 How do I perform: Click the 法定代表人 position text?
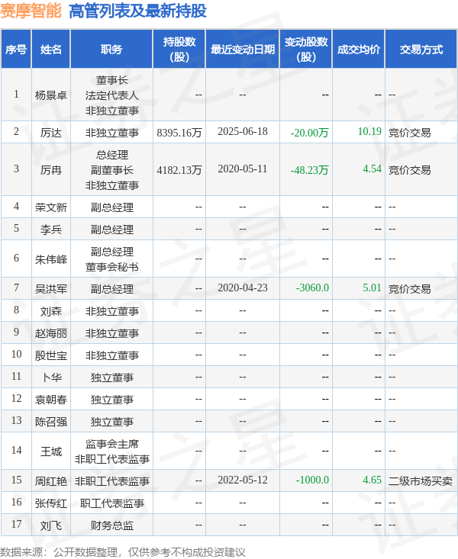pyautogui.click(x=111, y=95)
